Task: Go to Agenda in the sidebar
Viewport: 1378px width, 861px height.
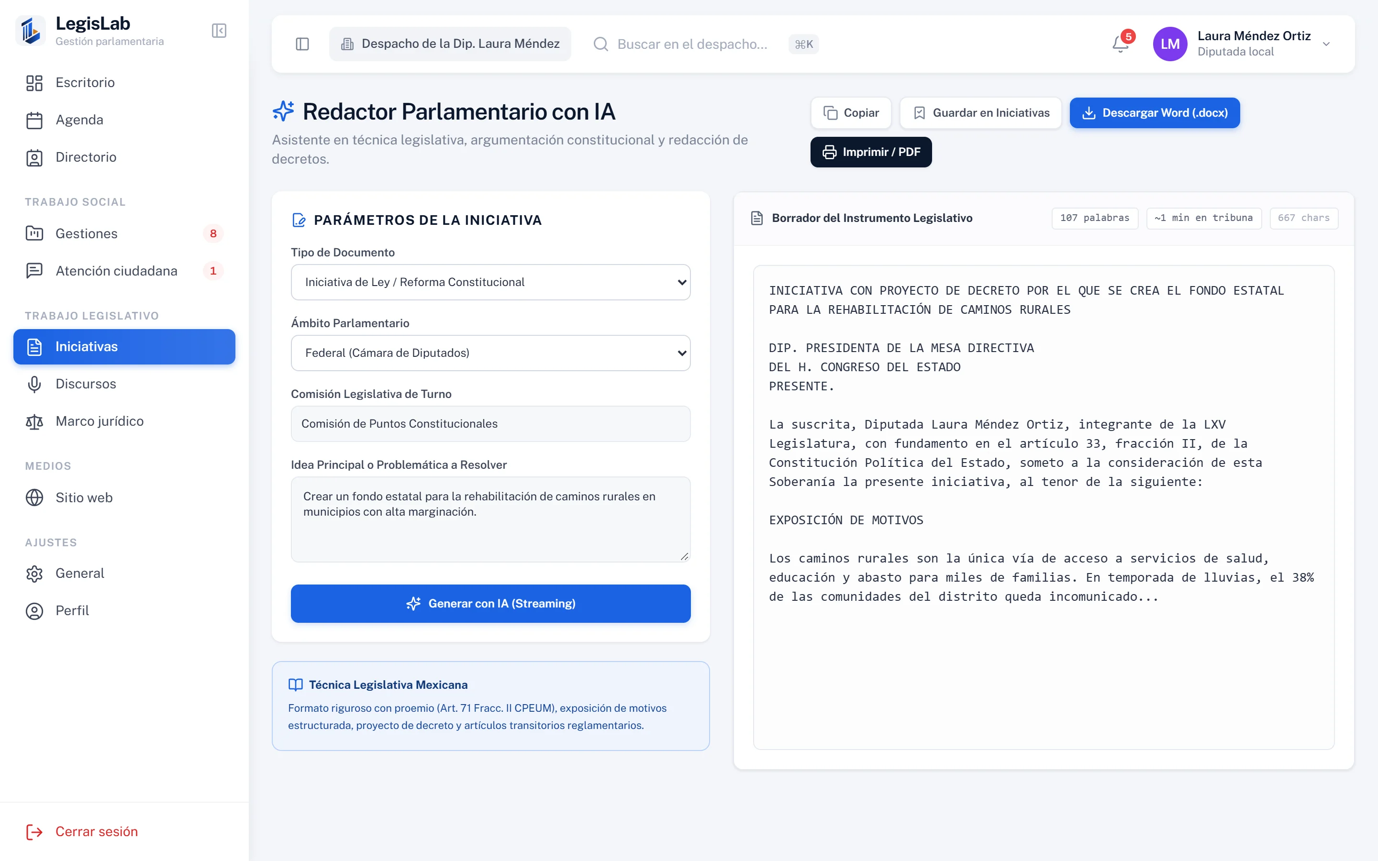Action: 124,120
